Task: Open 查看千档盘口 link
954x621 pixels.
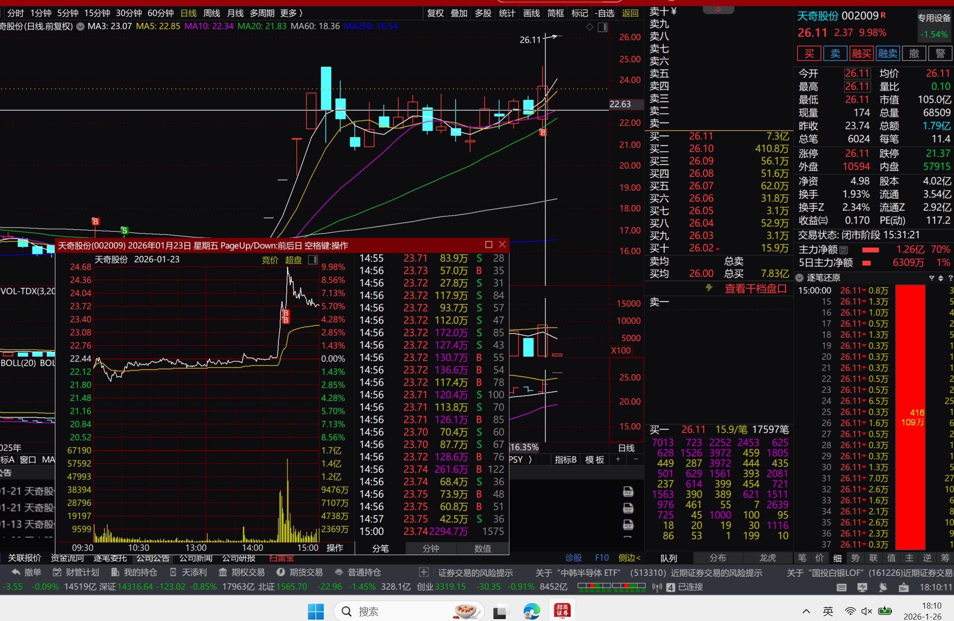Action: (x=755, y=289)
